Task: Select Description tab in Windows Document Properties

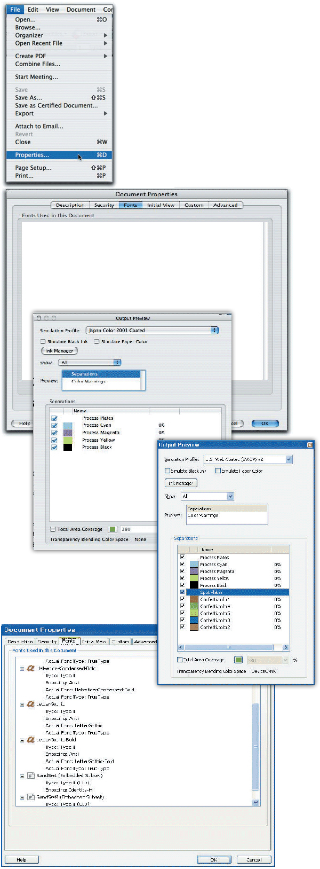Action: pyautogui.click(x=20, y=641)
